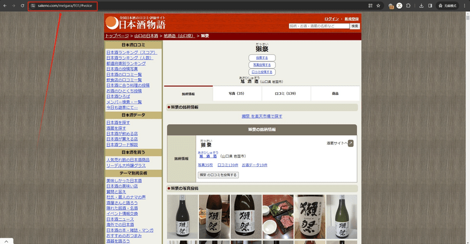This screenshot has height=244, width=470.
Task: Open 旭酒造 brewery link in info box
Action: [x=208, y=156]
